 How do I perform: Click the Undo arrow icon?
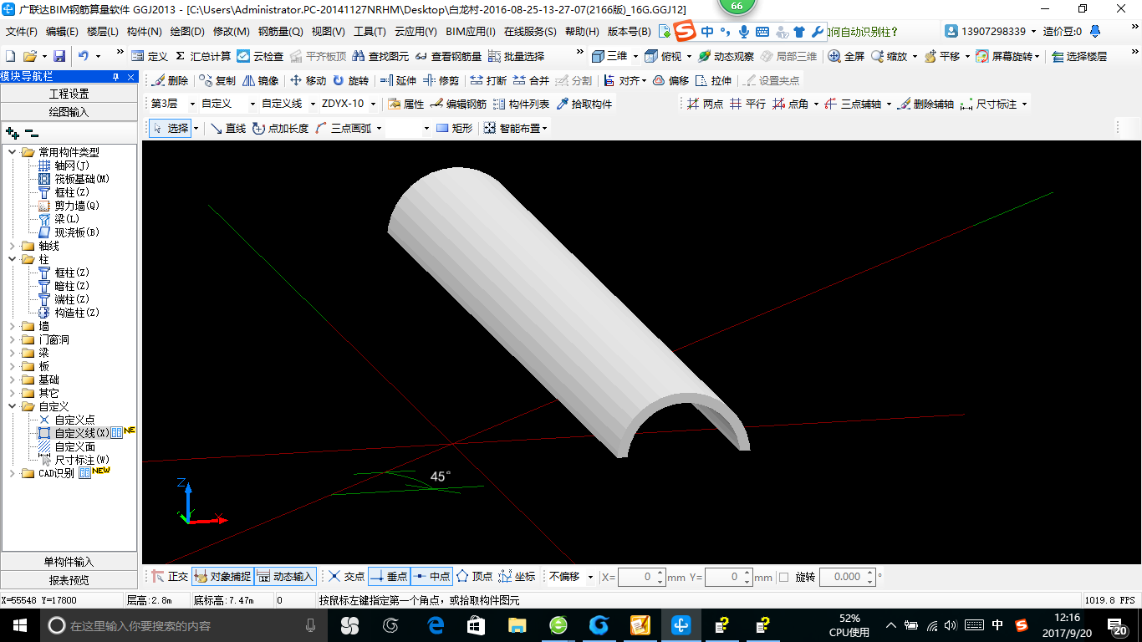[84, 56]
